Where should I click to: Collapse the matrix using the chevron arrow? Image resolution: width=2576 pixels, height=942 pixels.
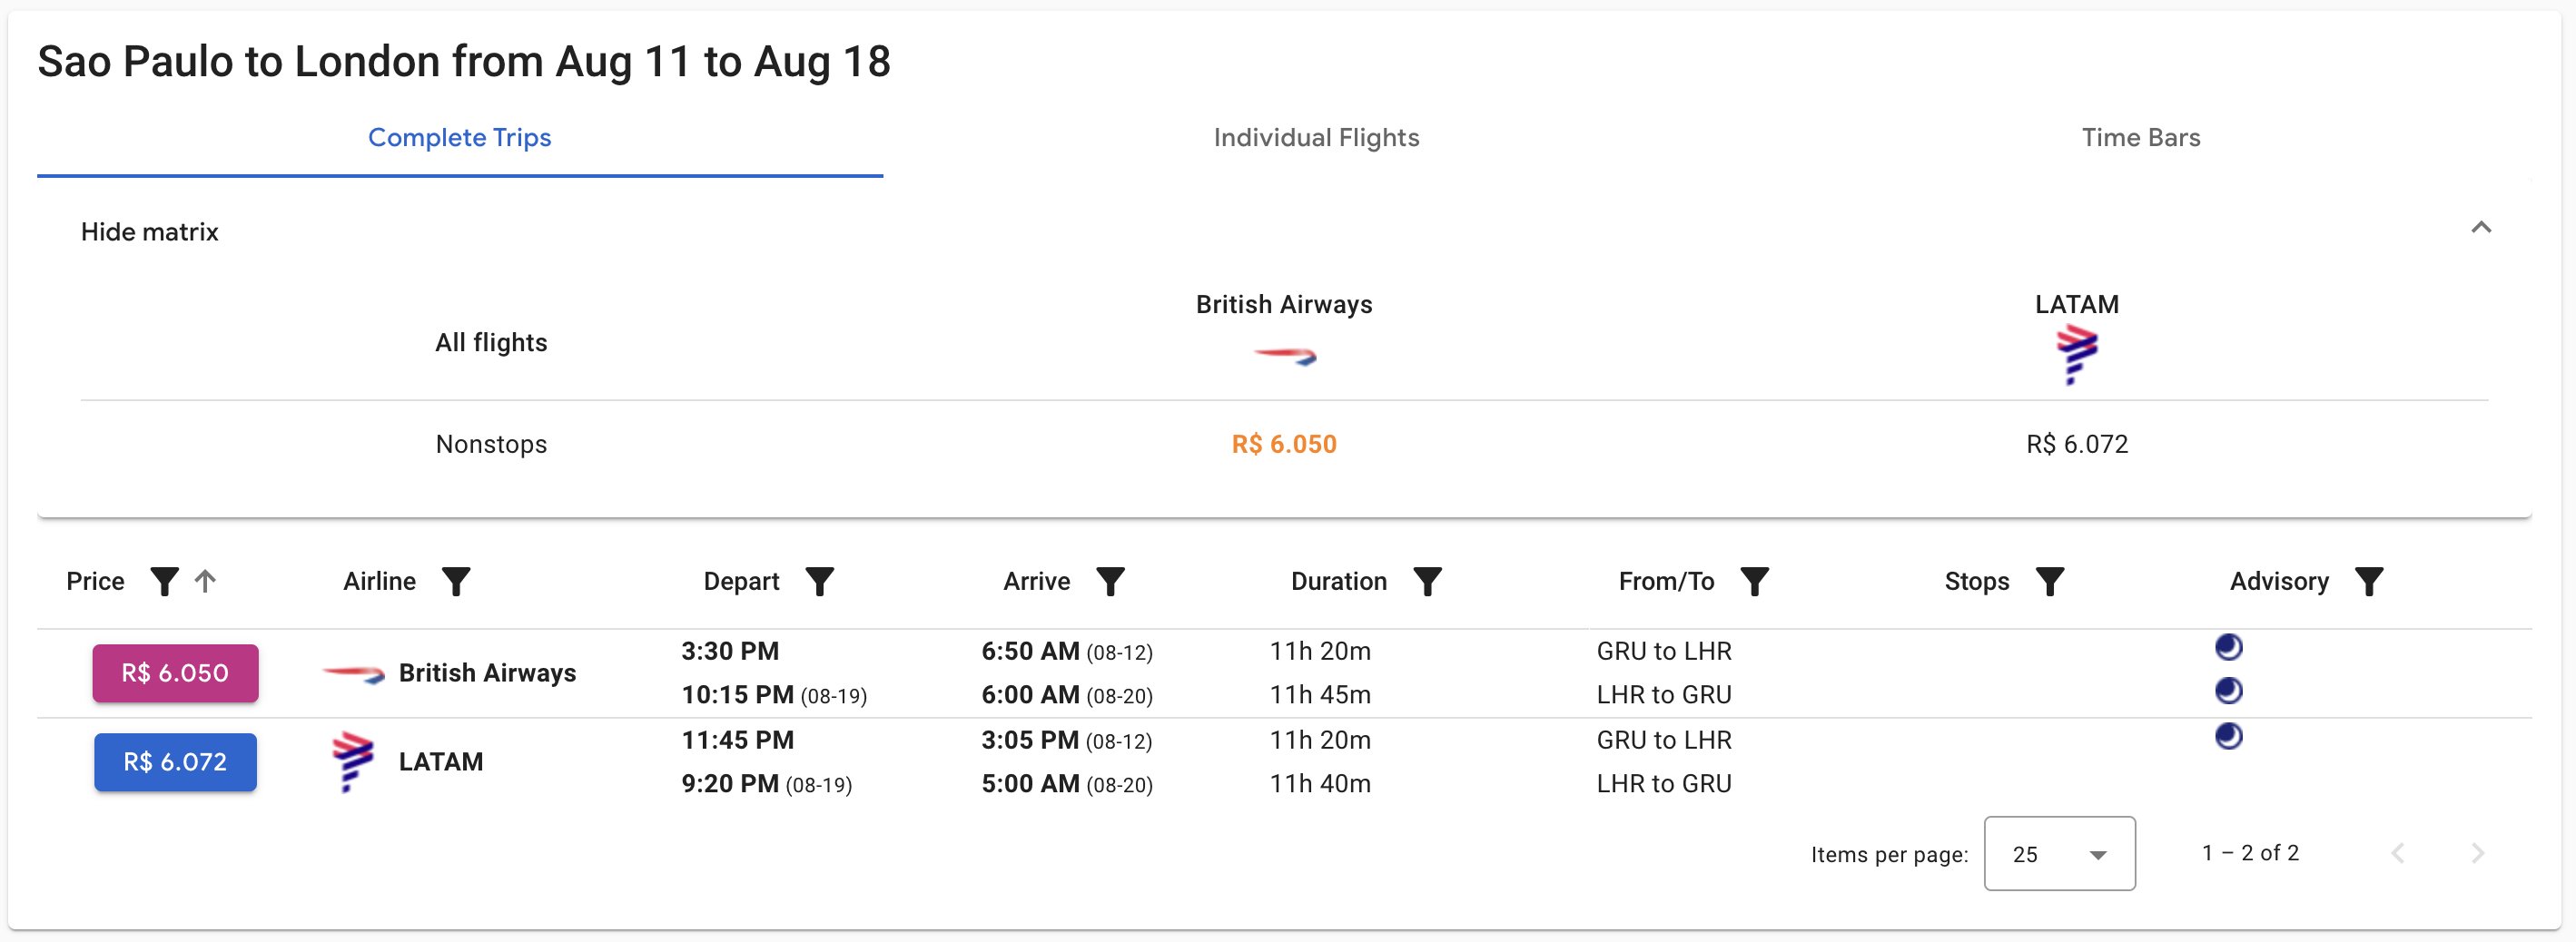point(2481,228)
